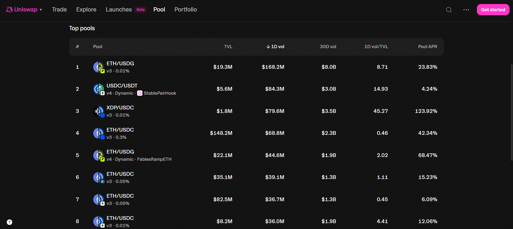Open the Portfolio tab

click(x=186, y=10)
